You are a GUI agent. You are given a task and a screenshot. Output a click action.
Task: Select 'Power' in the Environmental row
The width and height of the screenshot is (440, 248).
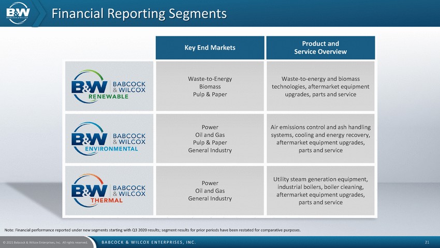pyautogui.click(x=210, y=127)
